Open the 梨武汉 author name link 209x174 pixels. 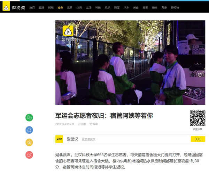[72, 139]
